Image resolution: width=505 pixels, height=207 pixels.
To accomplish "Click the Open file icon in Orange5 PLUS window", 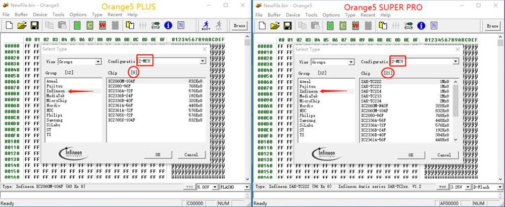I will pyautogui.click(x=21, y=25).
